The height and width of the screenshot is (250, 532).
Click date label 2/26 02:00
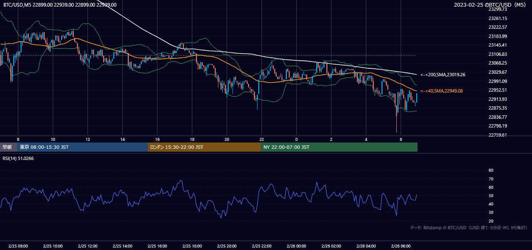[331, 246]
